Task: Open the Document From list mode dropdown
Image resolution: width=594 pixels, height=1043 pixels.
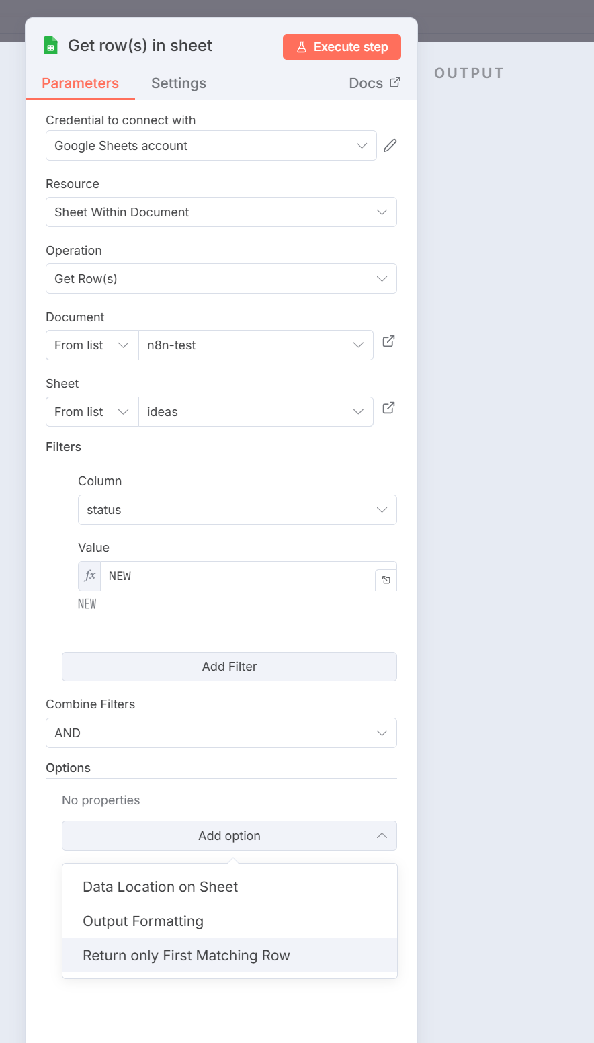Action: pyautogui.click(x=92, y=345)
